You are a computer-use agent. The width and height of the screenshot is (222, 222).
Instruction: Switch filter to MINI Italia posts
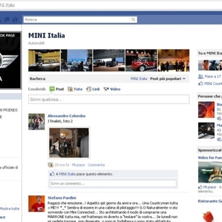point(139,79)
